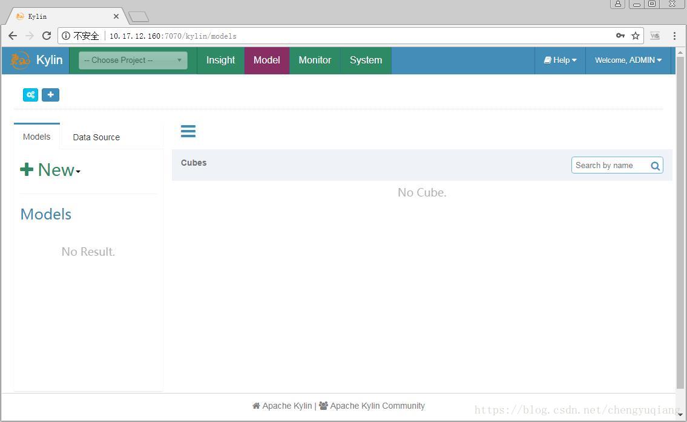This screenshot has height=422, width=687.
Task: Open the System menu
Action: (x=366, y=60)
